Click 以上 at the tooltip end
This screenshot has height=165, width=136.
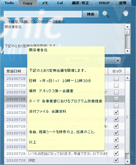(33, 142)
